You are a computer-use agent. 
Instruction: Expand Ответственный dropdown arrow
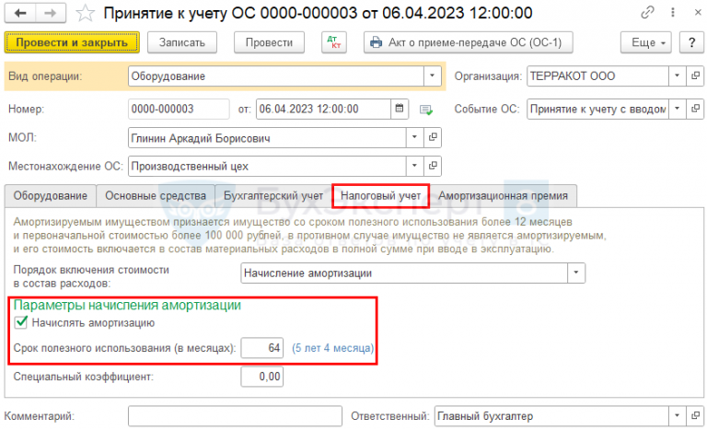[678, 415]
